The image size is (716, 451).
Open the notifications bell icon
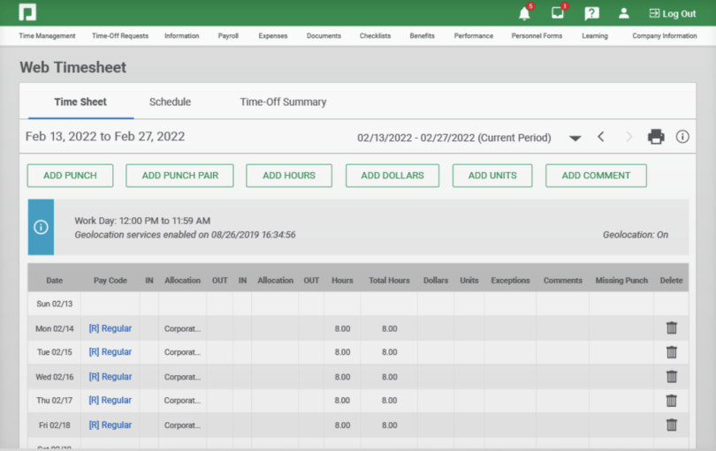tap(524, 13)
